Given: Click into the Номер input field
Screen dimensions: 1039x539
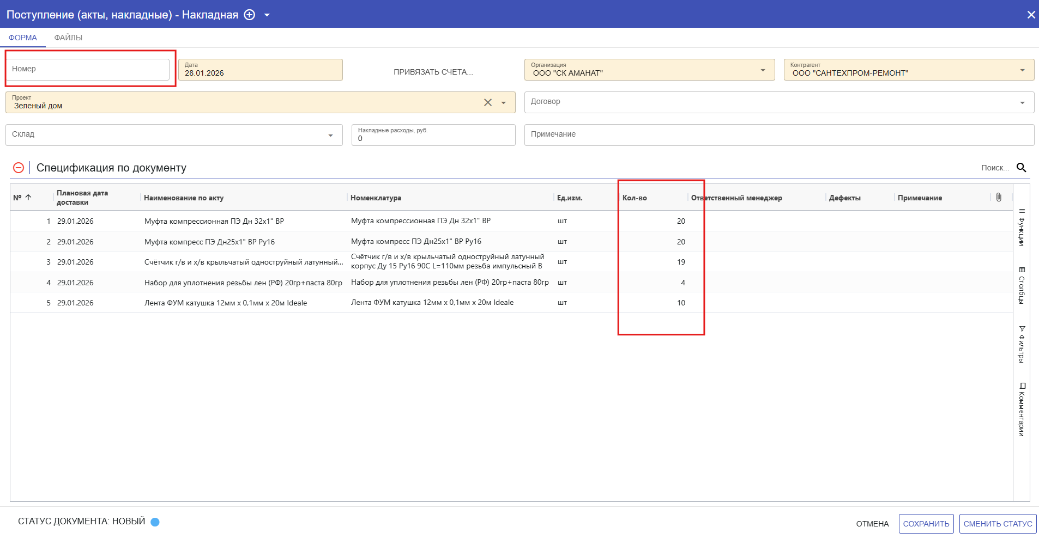Looking at the screenshot, I should (x=87, y=69).
